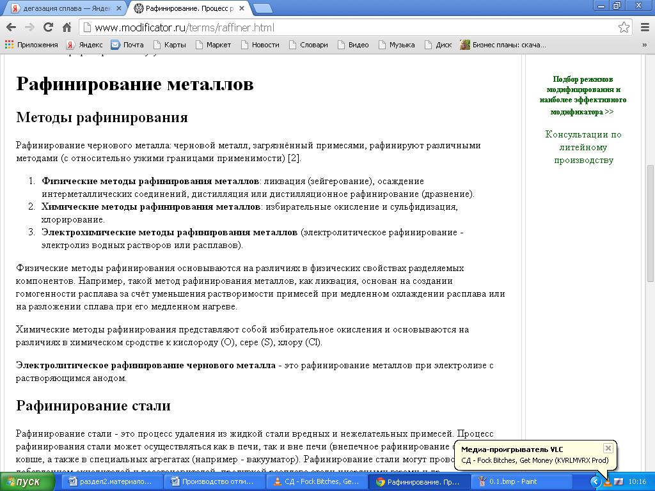The height and width of the screenshot is (491, 655).
Task: Open a new browser tab
Action: point(262,8)
